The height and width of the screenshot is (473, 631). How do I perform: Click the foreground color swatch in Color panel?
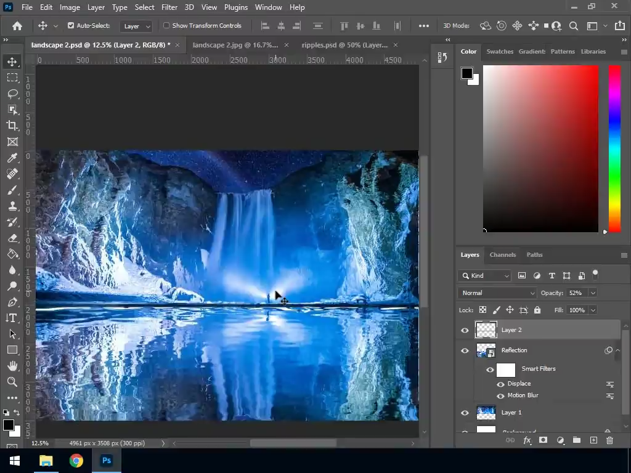[x=467, y=74]
